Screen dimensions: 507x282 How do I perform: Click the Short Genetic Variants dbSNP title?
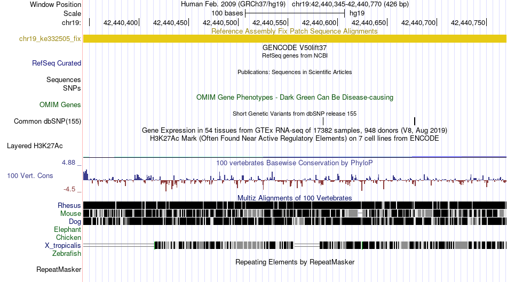click(295, 114)
